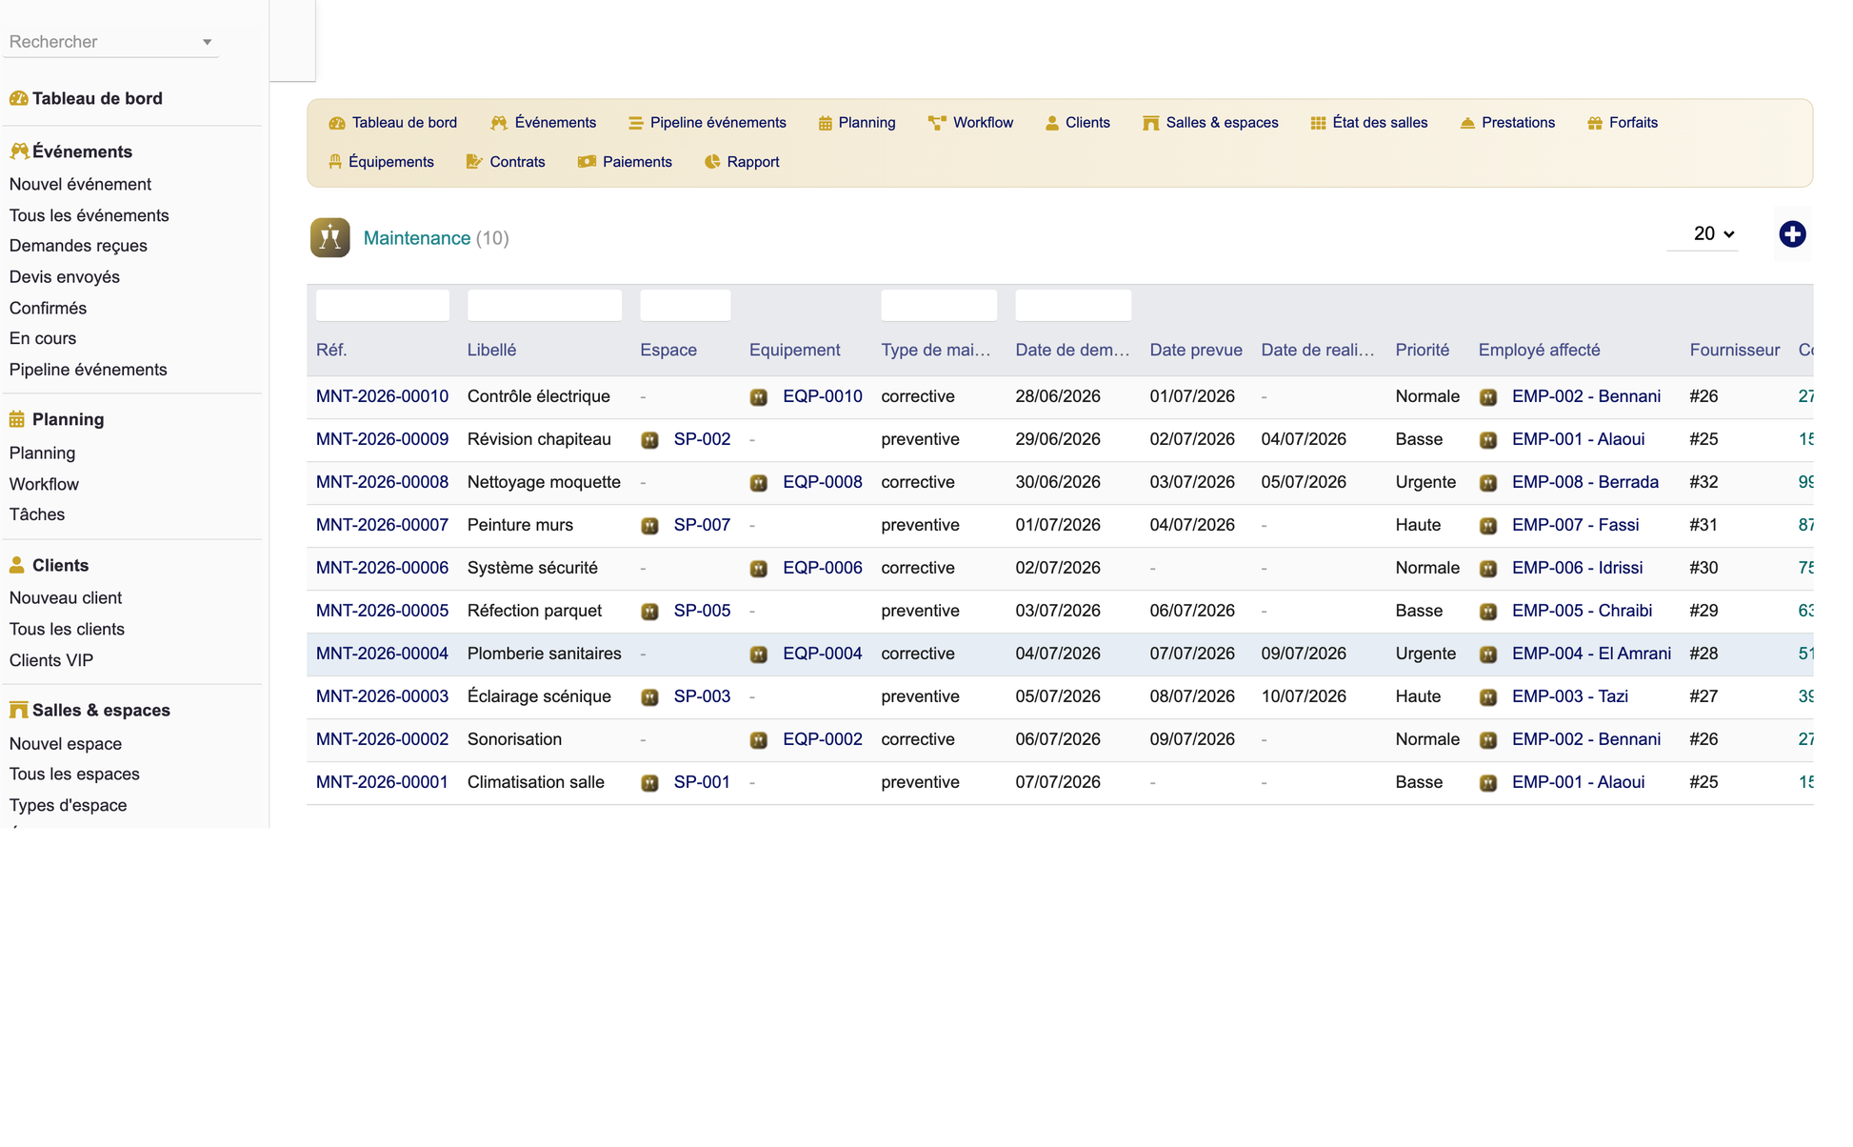1853x1147 pixels.
Task: Click the icon next to SP-005
Action: tap(649, 612)
